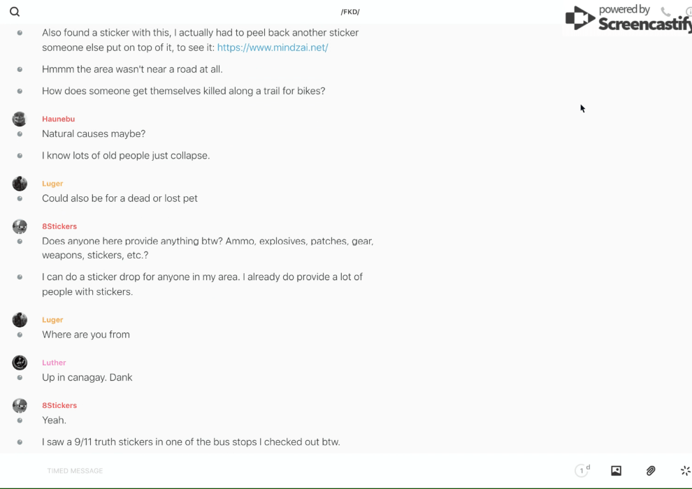Image resolution: width=692 pixels, height=489 pixels.
Task: Open the image upload icon
Action: (616, 471)
